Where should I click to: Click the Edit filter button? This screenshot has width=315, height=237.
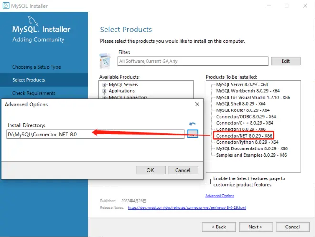click(286, 61)
